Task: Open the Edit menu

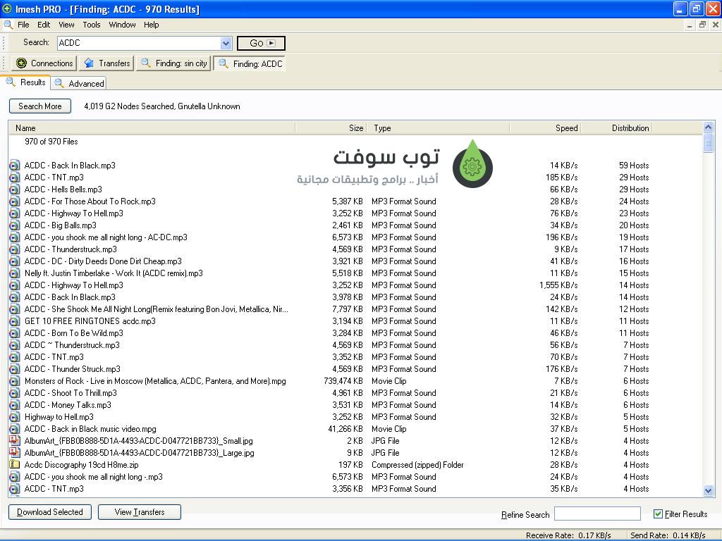Action: [44, 25]
